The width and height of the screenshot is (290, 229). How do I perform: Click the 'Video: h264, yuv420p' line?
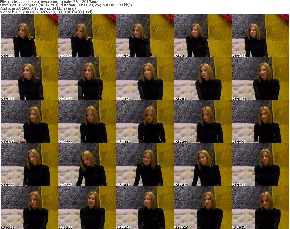(46, 12)
